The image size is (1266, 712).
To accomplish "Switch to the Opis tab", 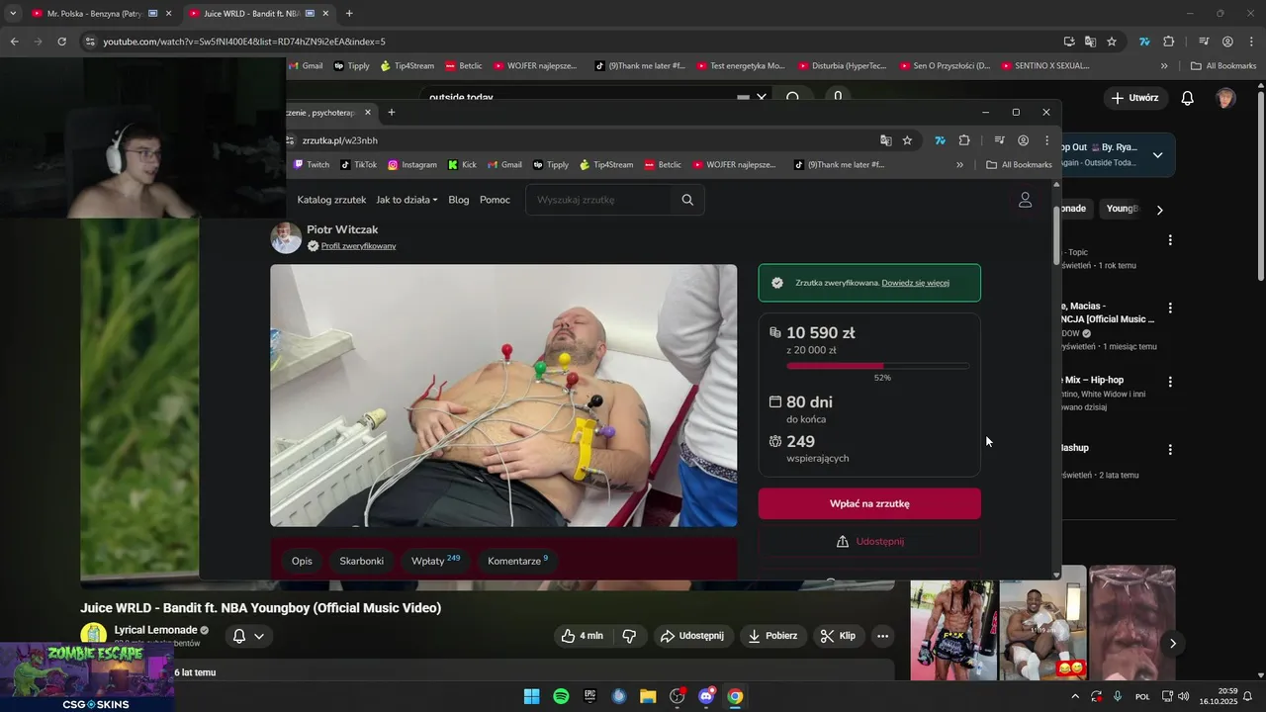I will pos(302,561).
